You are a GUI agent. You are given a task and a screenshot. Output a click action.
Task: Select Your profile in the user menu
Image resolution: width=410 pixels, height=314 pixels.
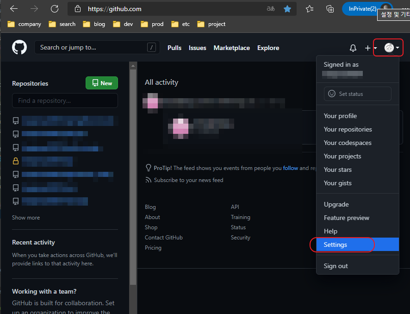click(357, 116)
